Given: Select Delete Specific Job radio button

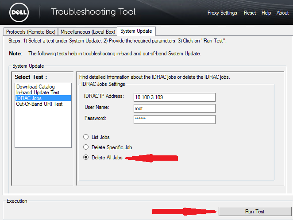Looking at the screenshot, I should [x=86, y=147].
